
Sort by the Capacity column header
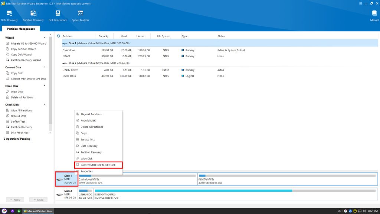(104, 36)
